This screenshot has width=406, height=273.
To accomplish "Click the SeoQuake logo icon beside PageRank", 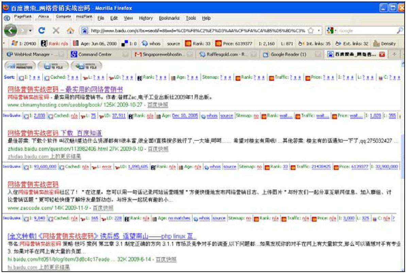I will (7, 18).
